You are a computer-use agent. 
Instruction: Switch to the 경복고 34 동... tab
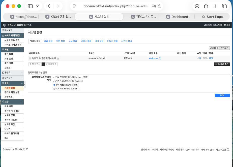coord(143,17)
